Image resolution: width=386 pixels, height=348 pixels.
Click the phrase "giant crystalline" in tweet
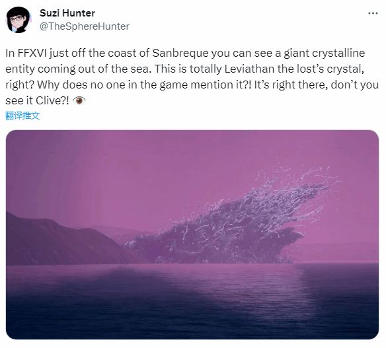325,53
